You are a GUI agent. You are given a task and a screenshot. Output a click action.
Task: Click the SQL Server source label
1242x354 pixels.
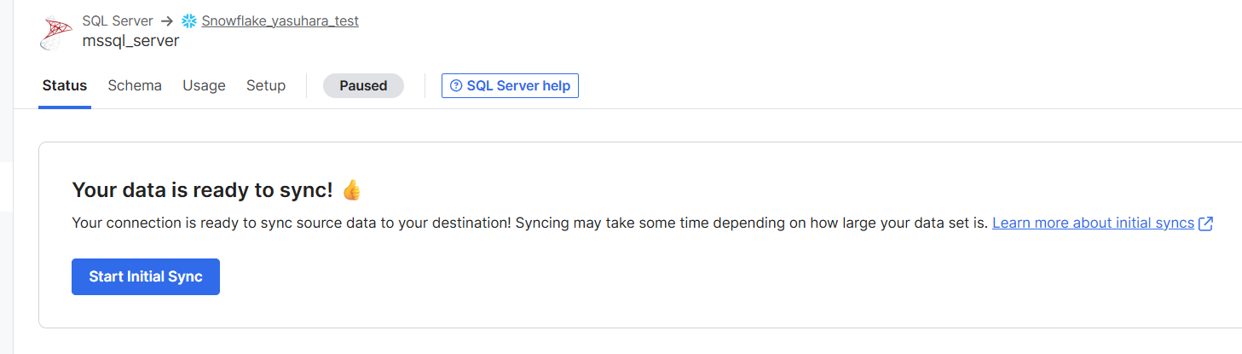(118, 21)
